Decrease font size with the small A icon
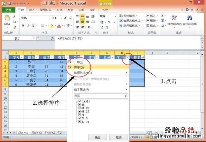206x142 pixels. (70, 18)
